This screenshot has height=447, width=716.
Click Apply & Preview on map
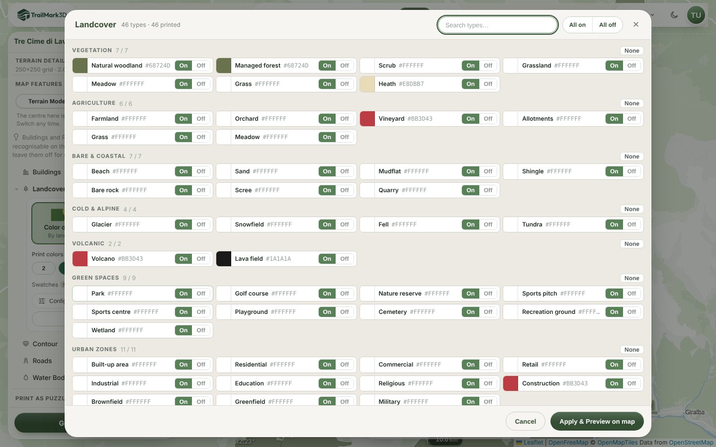pos(597,422)
